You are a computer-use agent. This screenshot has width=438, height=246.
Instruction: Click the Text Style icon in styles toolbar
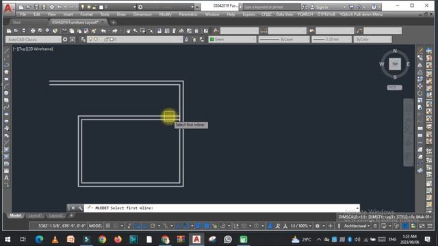(x=216, y=31)
